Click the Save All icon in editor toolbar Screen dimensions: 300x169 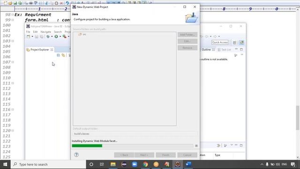pyautogui.click(x=20, y=3)
